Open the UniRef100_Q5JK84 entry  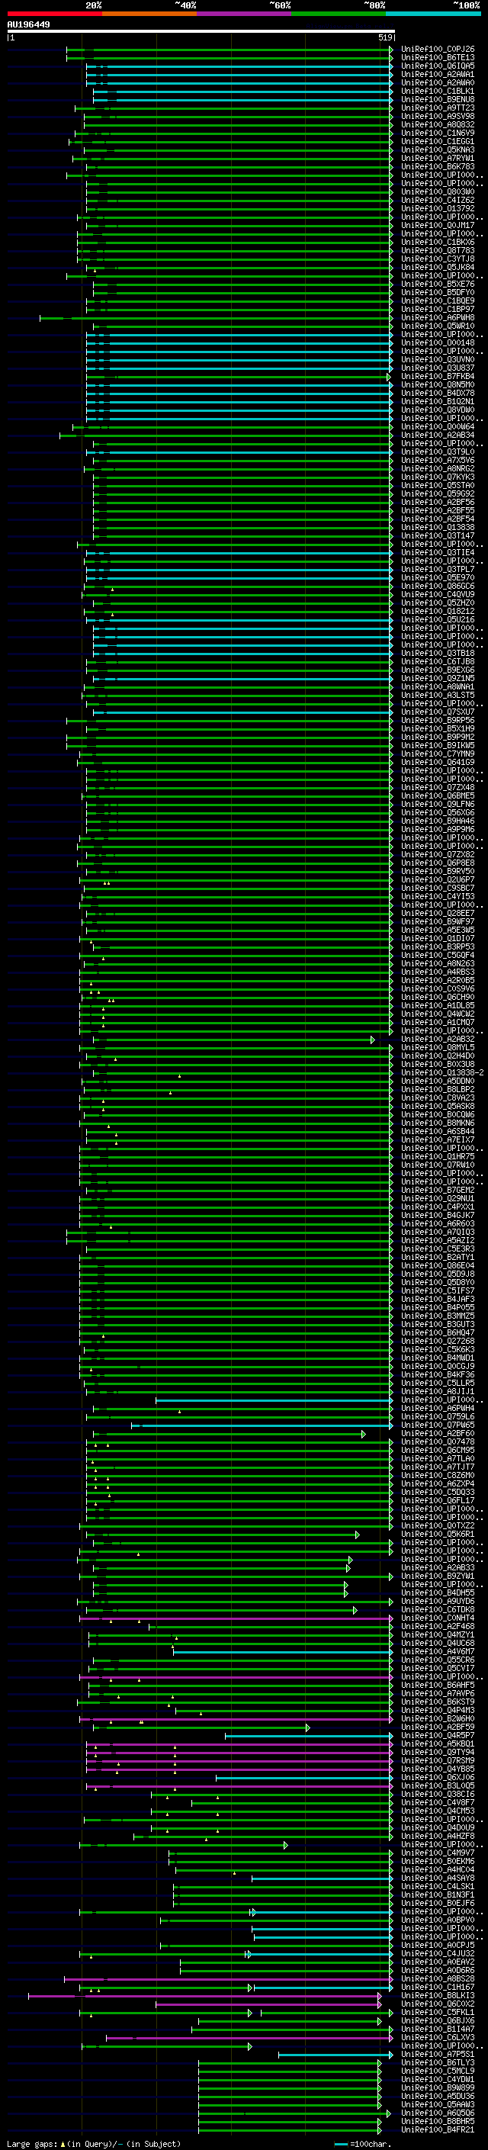437,267
